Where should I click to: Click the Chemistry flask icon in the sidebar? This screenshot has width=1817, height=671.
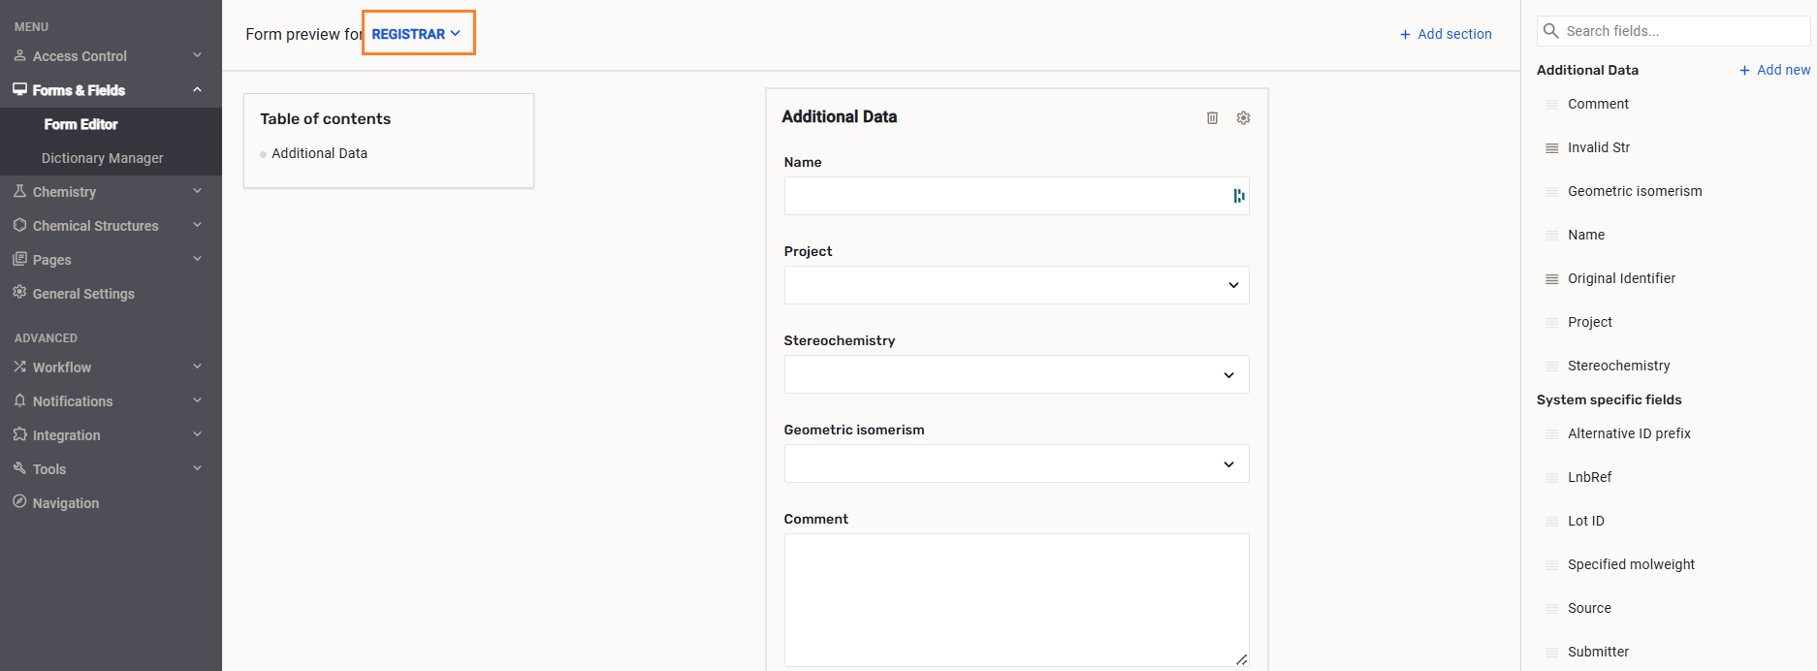tap(19, 191)
